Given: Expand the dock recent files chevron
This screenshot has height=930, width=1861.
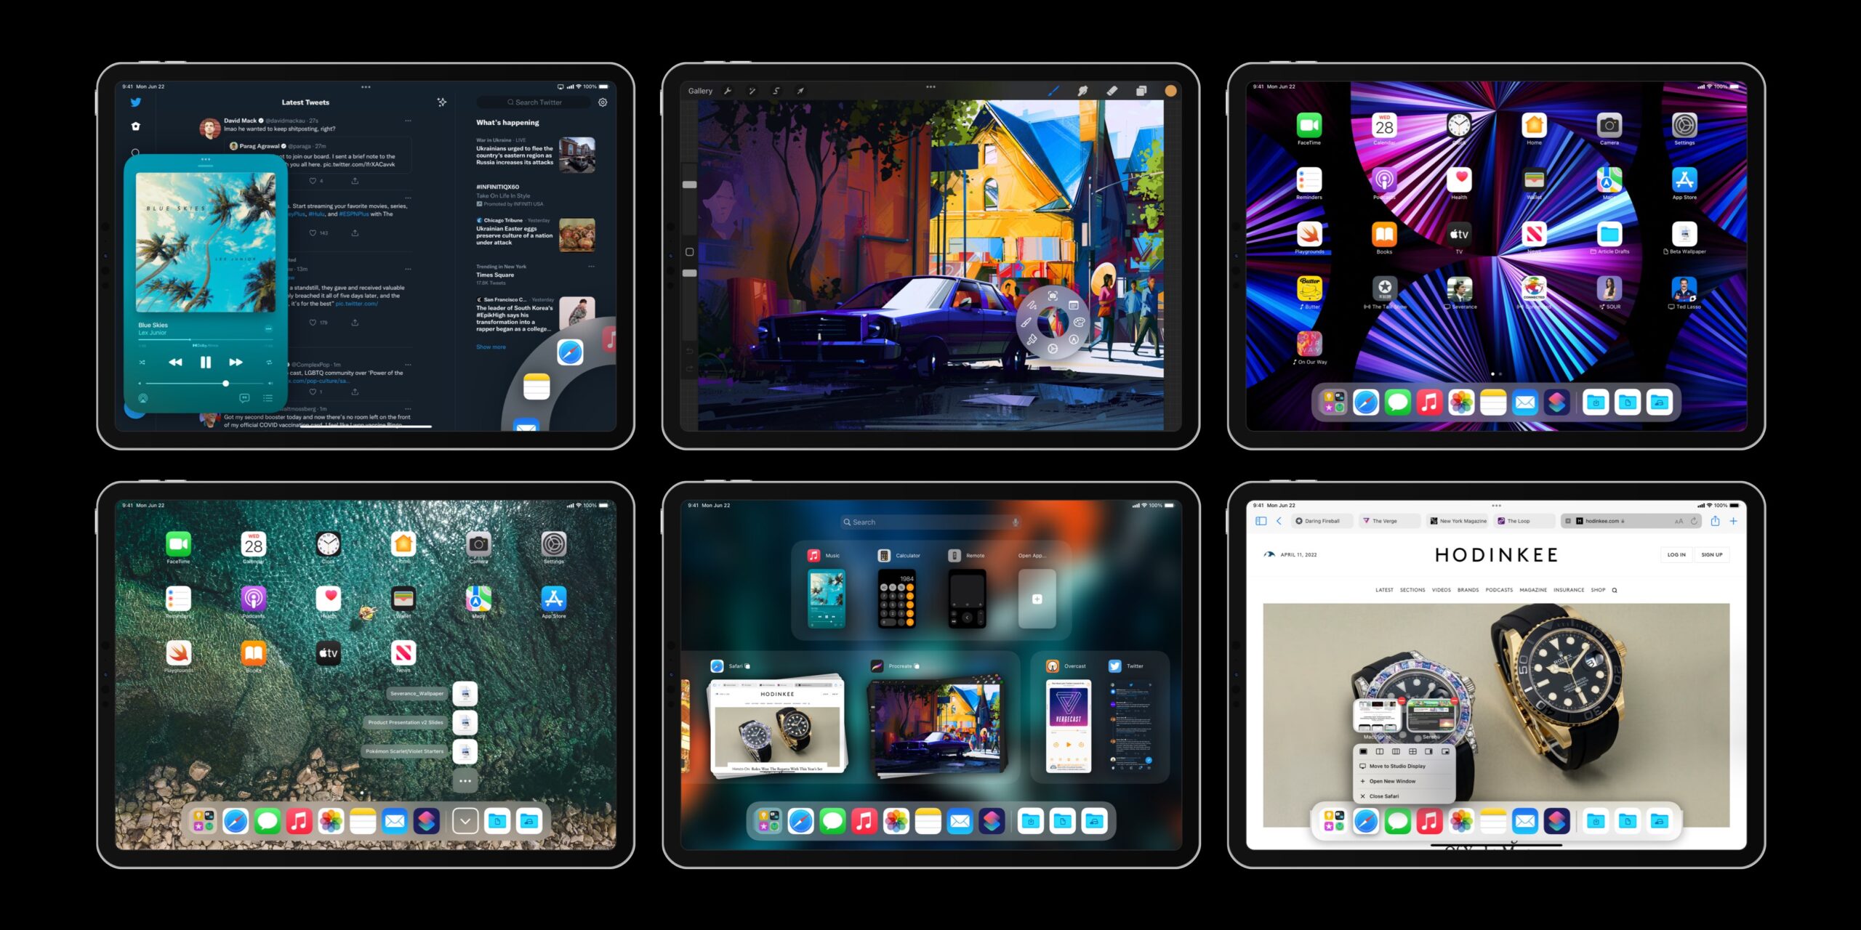Looking at the screenshot, I should [465, 821].
